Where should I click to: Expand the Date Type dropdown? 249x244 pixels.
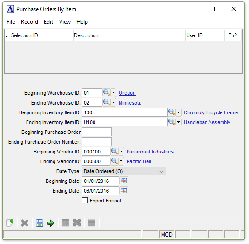coord(124,171)
